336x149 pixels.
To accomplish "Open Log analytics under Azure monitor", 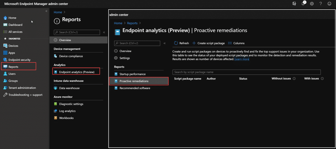I will click(67, 111).
